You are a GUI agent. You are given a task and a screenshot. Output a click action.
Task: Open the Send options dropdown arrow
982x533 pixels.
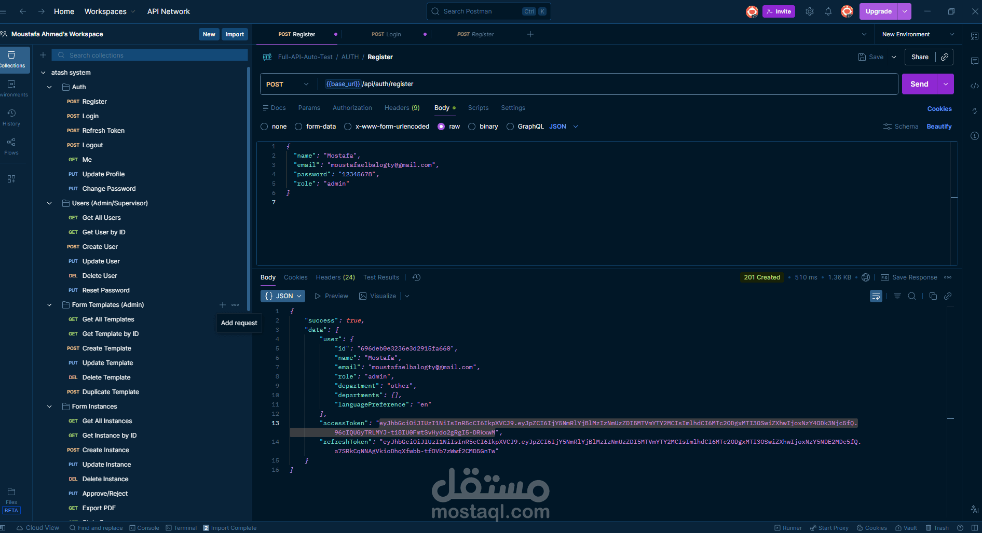click(946, 84)
